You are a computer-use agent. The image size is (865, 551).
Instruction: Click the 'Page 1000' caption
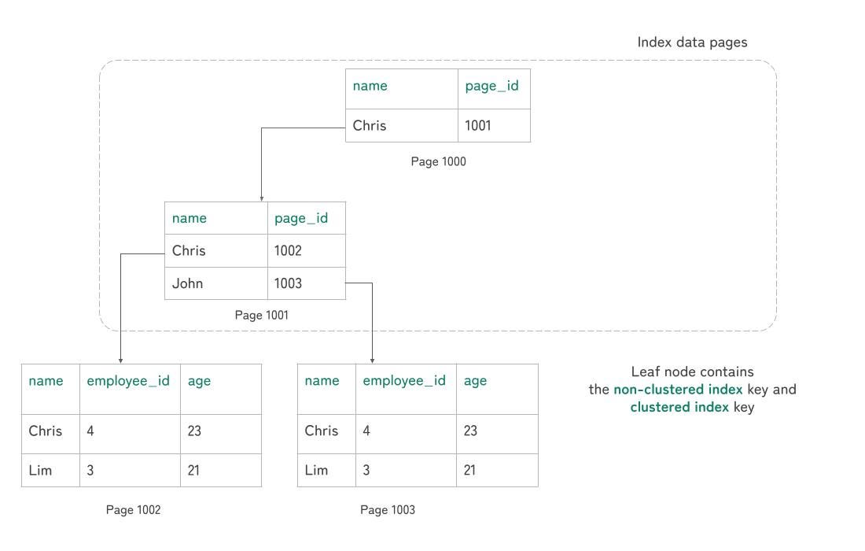click(x=438, y=161)
